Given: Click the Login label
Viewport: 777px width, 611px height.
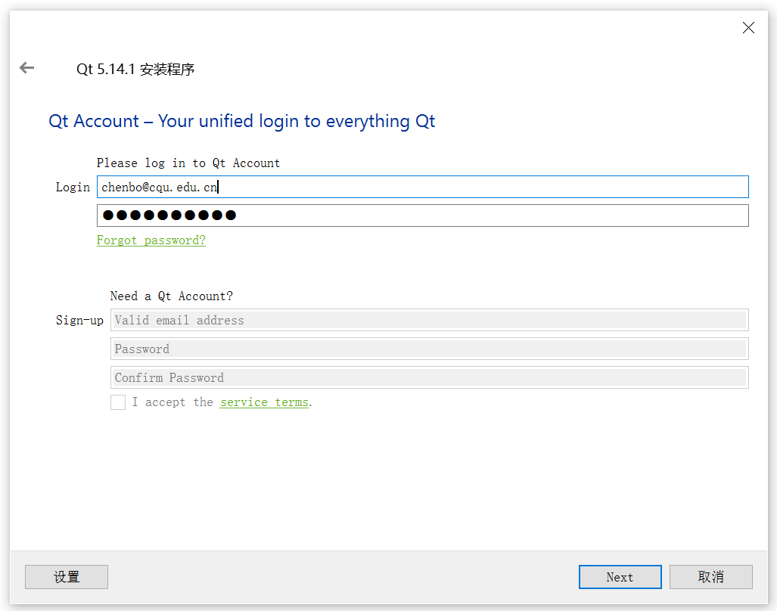Looking at the screenshot, I should pos(73,187).
